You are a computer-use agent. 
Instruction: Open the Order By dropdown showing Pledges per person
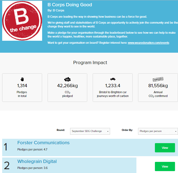[x=158, y=131]
